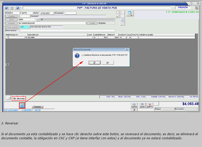
Task: Click the Fecha date field
Action: pos(47,13)
